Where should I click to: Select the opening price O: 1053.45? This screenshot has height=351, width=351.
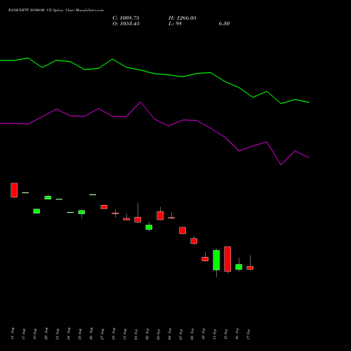click(x=126, y=24)
